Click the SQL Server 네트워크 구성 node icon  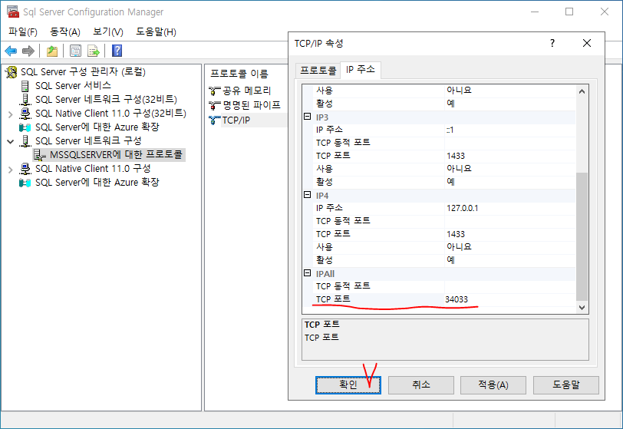pyautogui.click(x=25, y=140)
